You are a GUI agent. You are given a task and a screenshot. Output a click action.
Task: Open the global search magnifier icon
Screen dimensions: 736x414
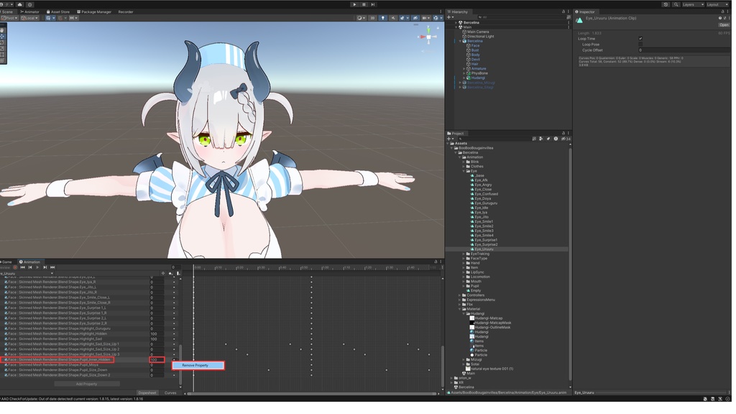click(x=676, y=4)
